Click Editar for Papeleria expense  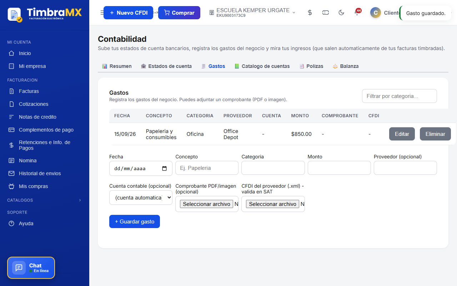[x=402, y=134]
